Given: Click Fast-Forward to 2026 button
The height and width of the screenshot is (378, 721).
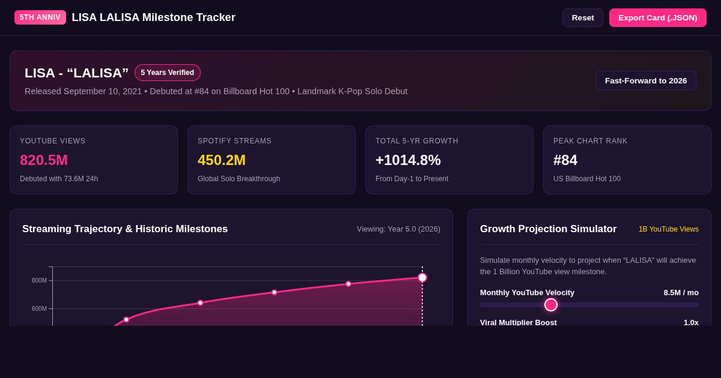Looking at the screenshot, I should (x=646, y=80).
